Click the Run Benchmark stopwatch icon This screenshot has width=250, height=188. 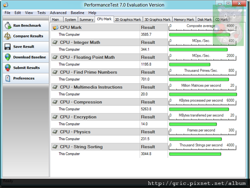(x=8, y=26)
